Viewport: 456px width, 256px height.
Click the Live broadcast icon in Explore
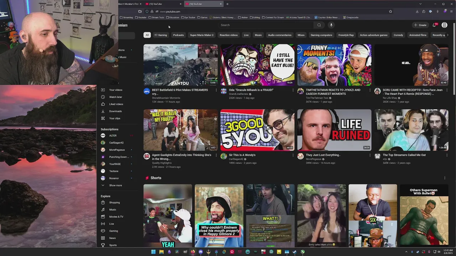tap(103, 224)
